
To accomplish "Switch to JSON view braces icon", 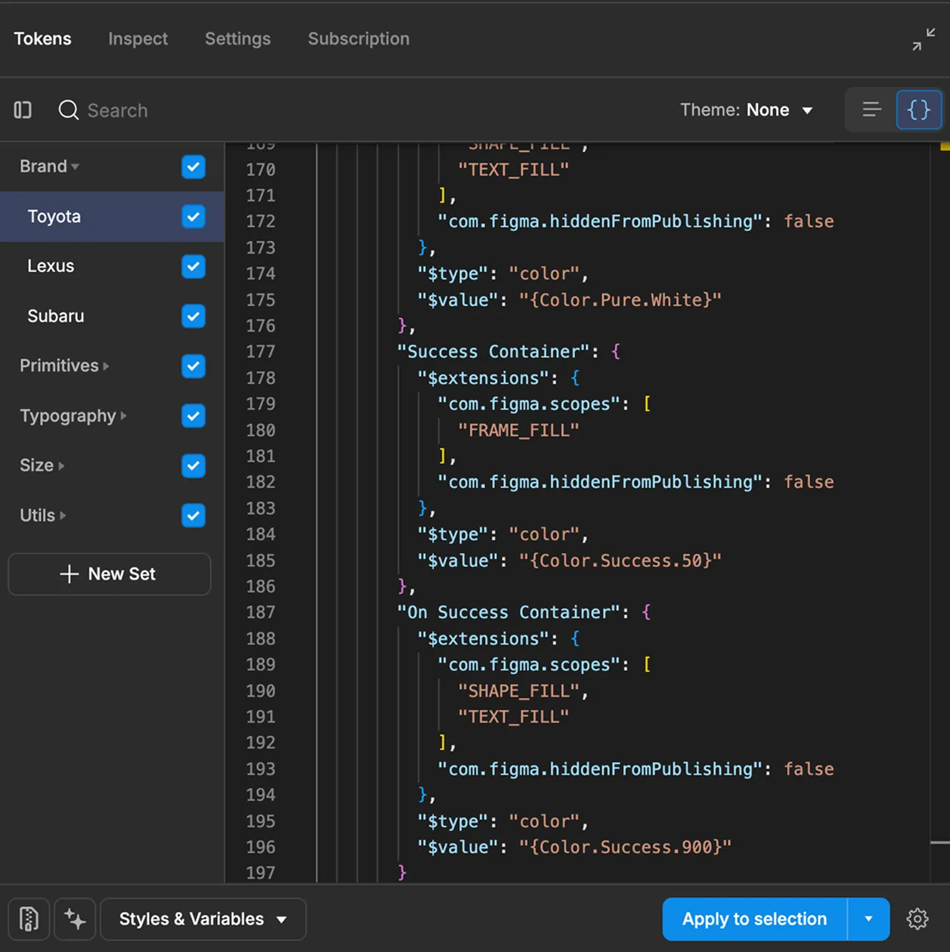I will [919, 110].
